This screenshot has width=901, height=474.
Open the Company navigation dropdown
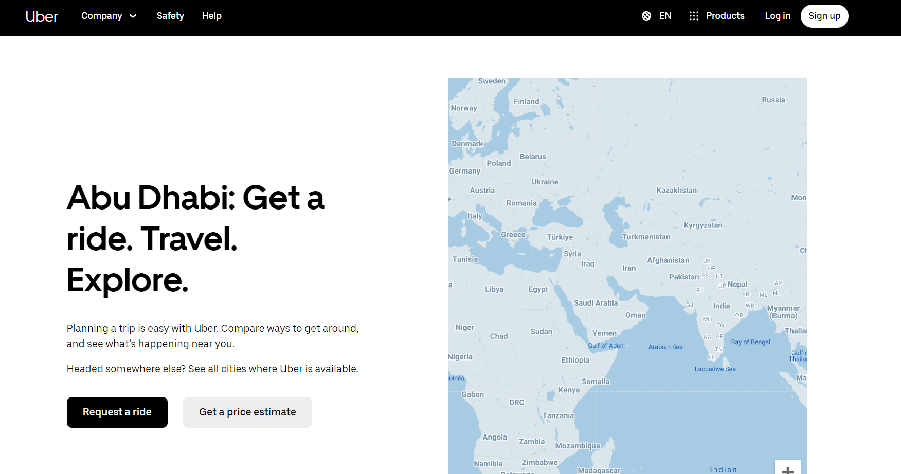[x=102, y=16]
